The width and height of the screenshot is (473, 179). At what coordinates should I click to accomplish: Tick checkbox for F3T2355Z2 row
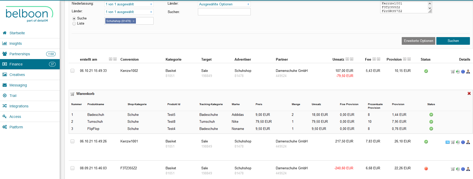click(73, 168)
